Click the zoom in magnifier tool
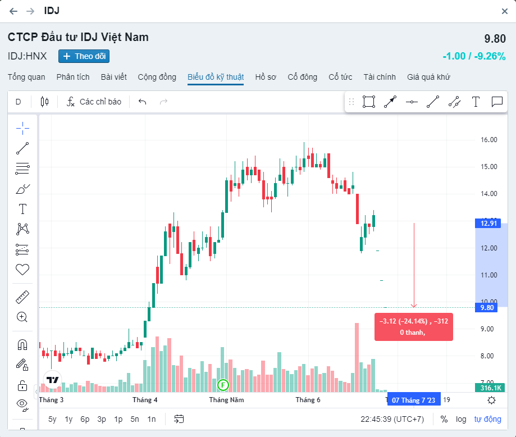Viewport: 516px width, 437px height. (22, 317)
